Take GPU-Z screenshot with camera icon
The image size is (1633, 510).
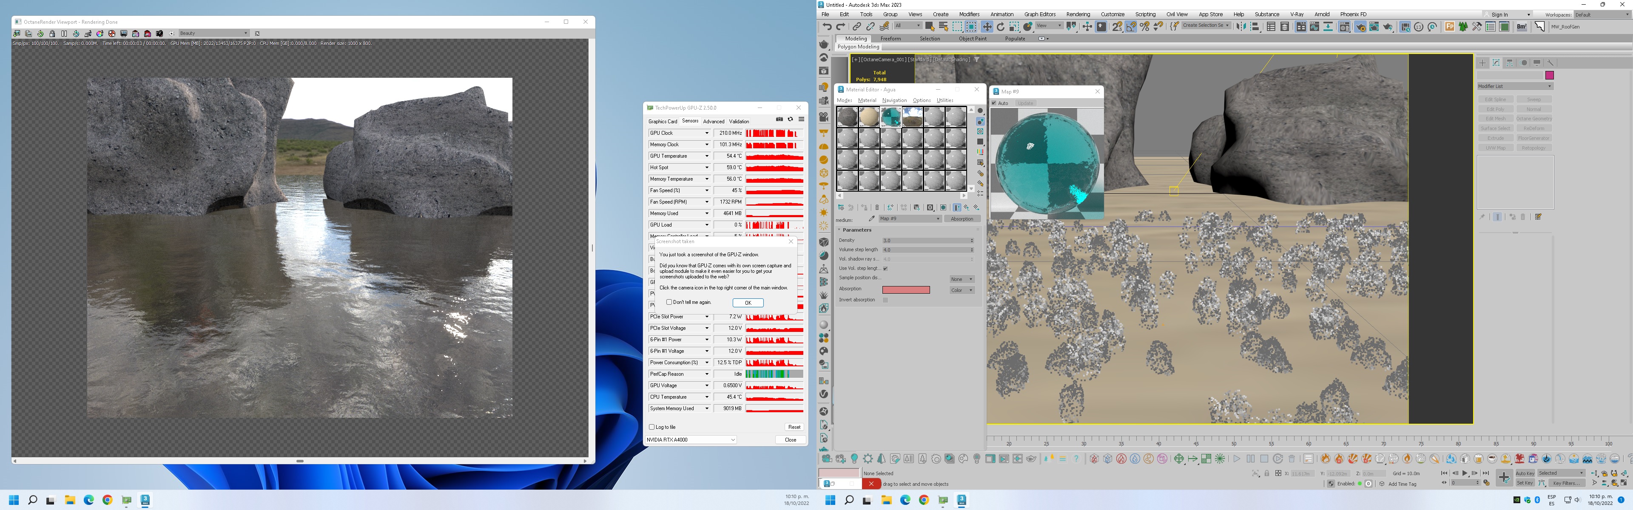(779, 119)
